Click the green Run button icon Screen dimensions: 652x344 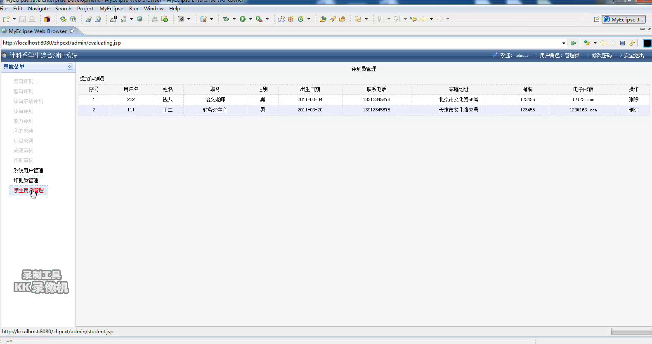point(243,19)
